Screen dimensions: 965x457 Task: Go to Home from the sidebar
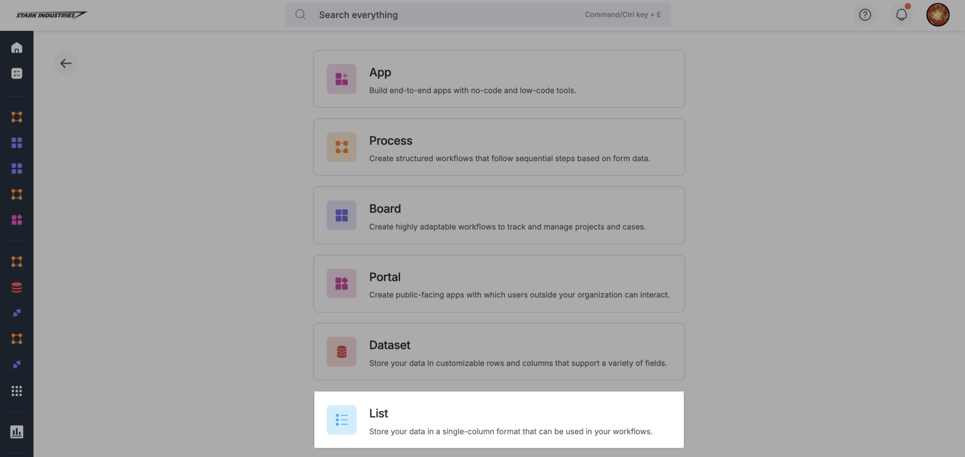tap(17, 48)
